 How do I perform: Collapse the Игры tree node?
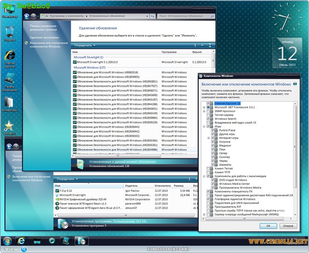coord(204,127)
